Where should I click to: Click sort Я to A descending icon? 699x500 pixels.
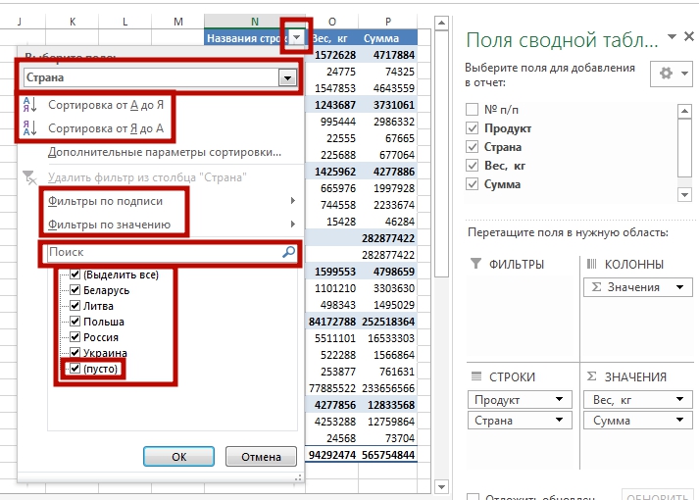click(29, 128)
